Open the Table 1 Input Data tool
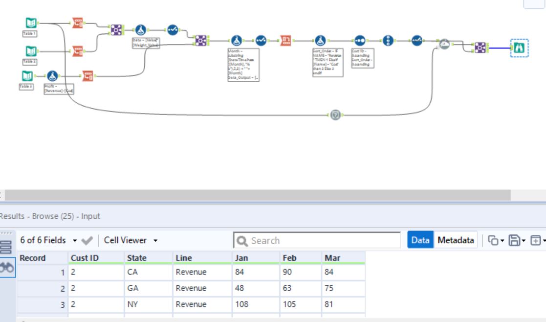Image resolution: width=546 pixels, height=322 pixels. pos(31,23)
